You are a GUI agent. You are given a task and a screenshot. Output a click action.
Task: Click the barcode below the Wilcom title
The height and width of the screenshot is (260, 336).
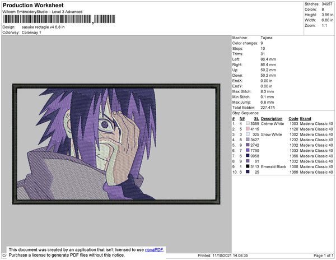pyautogui.click(x=59, y=19)
